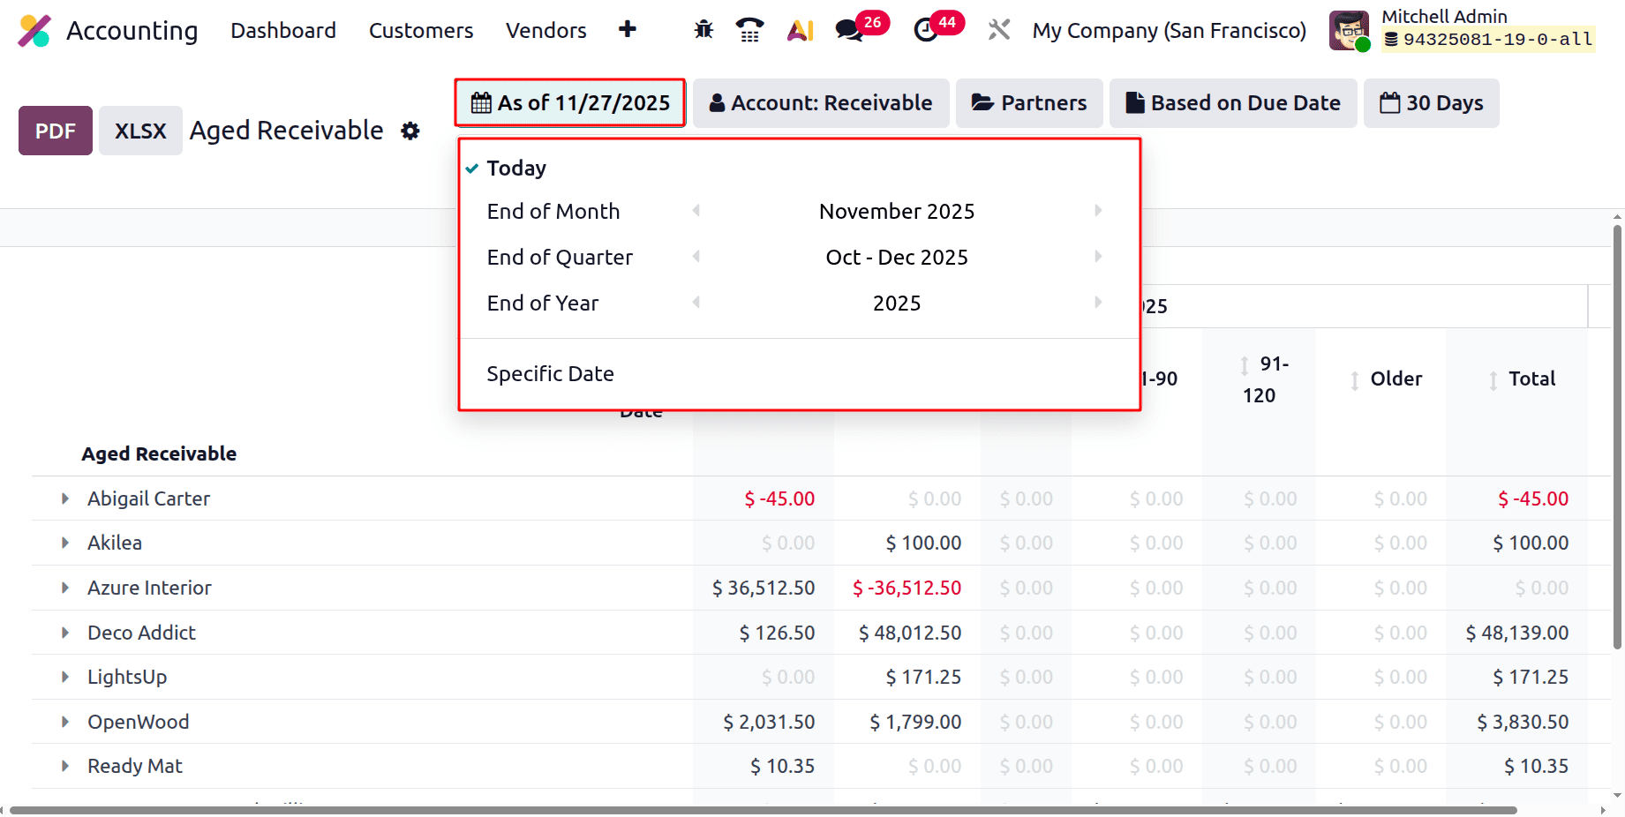The image size is (1625, 817).
Task: Open the AI assistant icon
Action: pos(800,30)
